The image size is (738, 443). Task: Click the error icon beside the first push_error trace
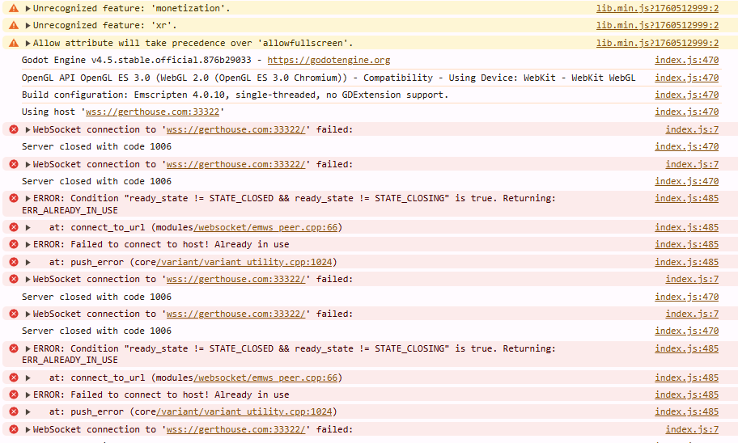(x=14, y=262)
